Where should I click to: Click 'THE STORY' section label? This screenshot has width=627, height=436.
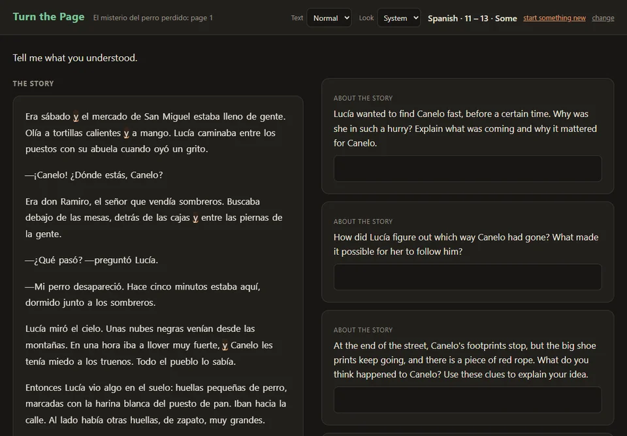coord(33,84)
